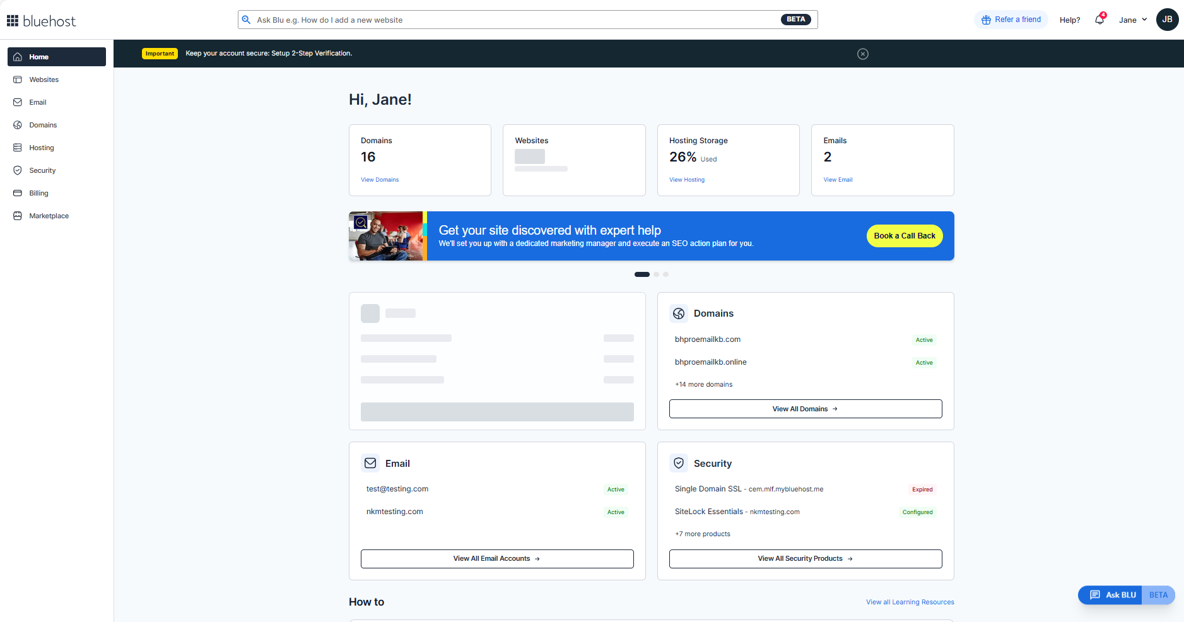Open the Websites section in the sidebar
Viewport: 1184px width, 622px height.
(x=44, y=79)
